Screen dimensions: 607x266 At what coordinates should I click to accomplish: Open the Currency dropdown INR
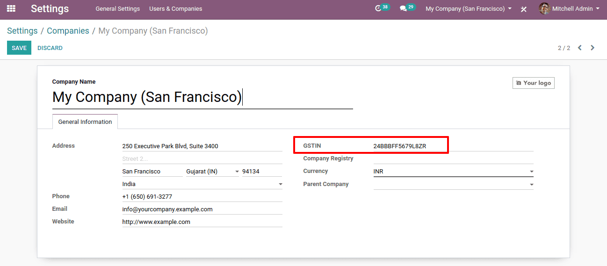pos(453,172)
